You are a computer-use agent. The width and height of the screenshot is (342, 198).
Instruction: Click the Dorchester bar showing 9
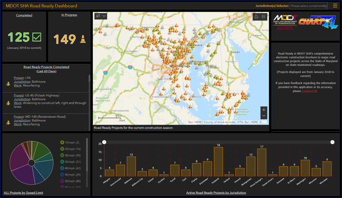(x=208, y=168)
